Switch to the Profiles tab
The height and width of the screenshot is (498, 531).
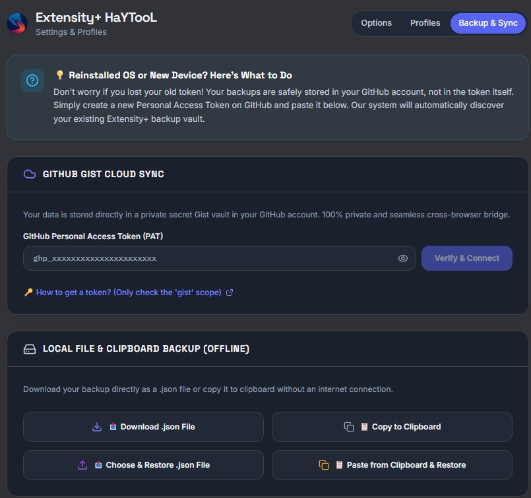(x=425, y=23)
